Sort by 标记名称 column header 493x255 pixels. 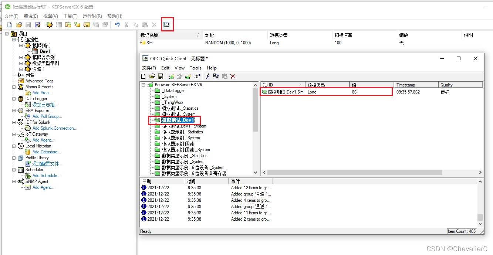tap(171, 35)
